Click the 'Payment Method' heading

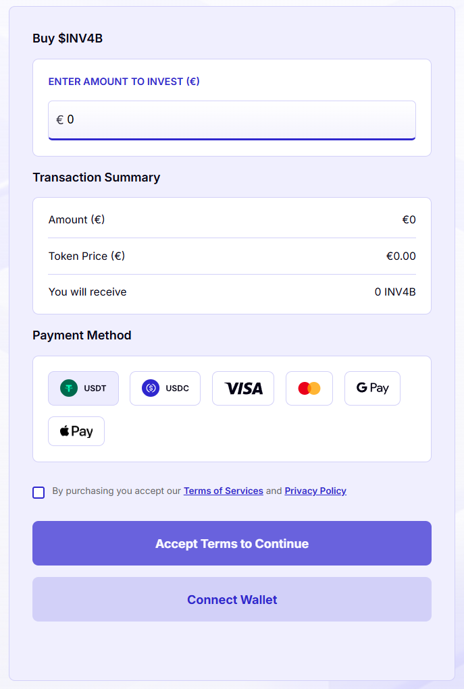pyautogui.click(x=82, y=335)
